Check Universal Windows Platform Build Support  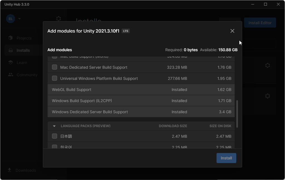[x=55, y=78]
